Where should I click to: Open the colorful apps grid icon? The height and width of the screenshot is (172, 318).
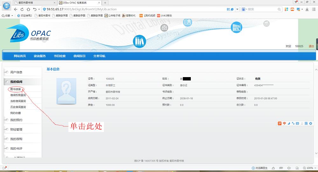(x=287, y=9)
